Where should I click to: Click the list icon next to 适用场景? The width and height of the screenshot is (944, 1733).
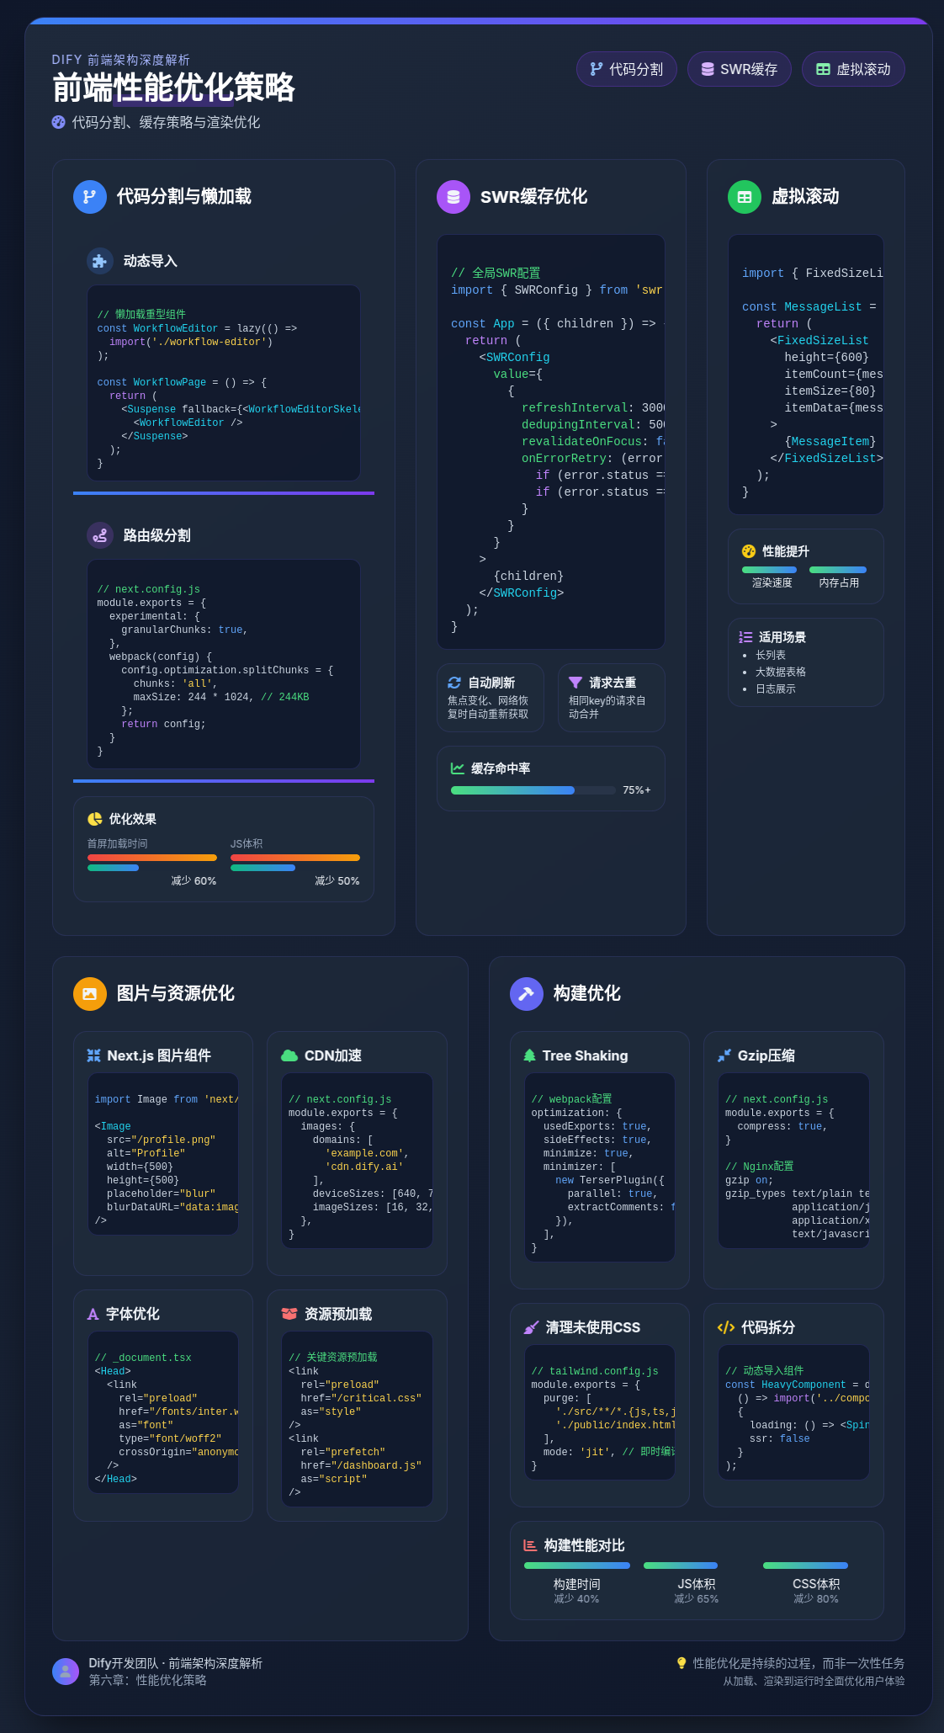tap(745, 637)
